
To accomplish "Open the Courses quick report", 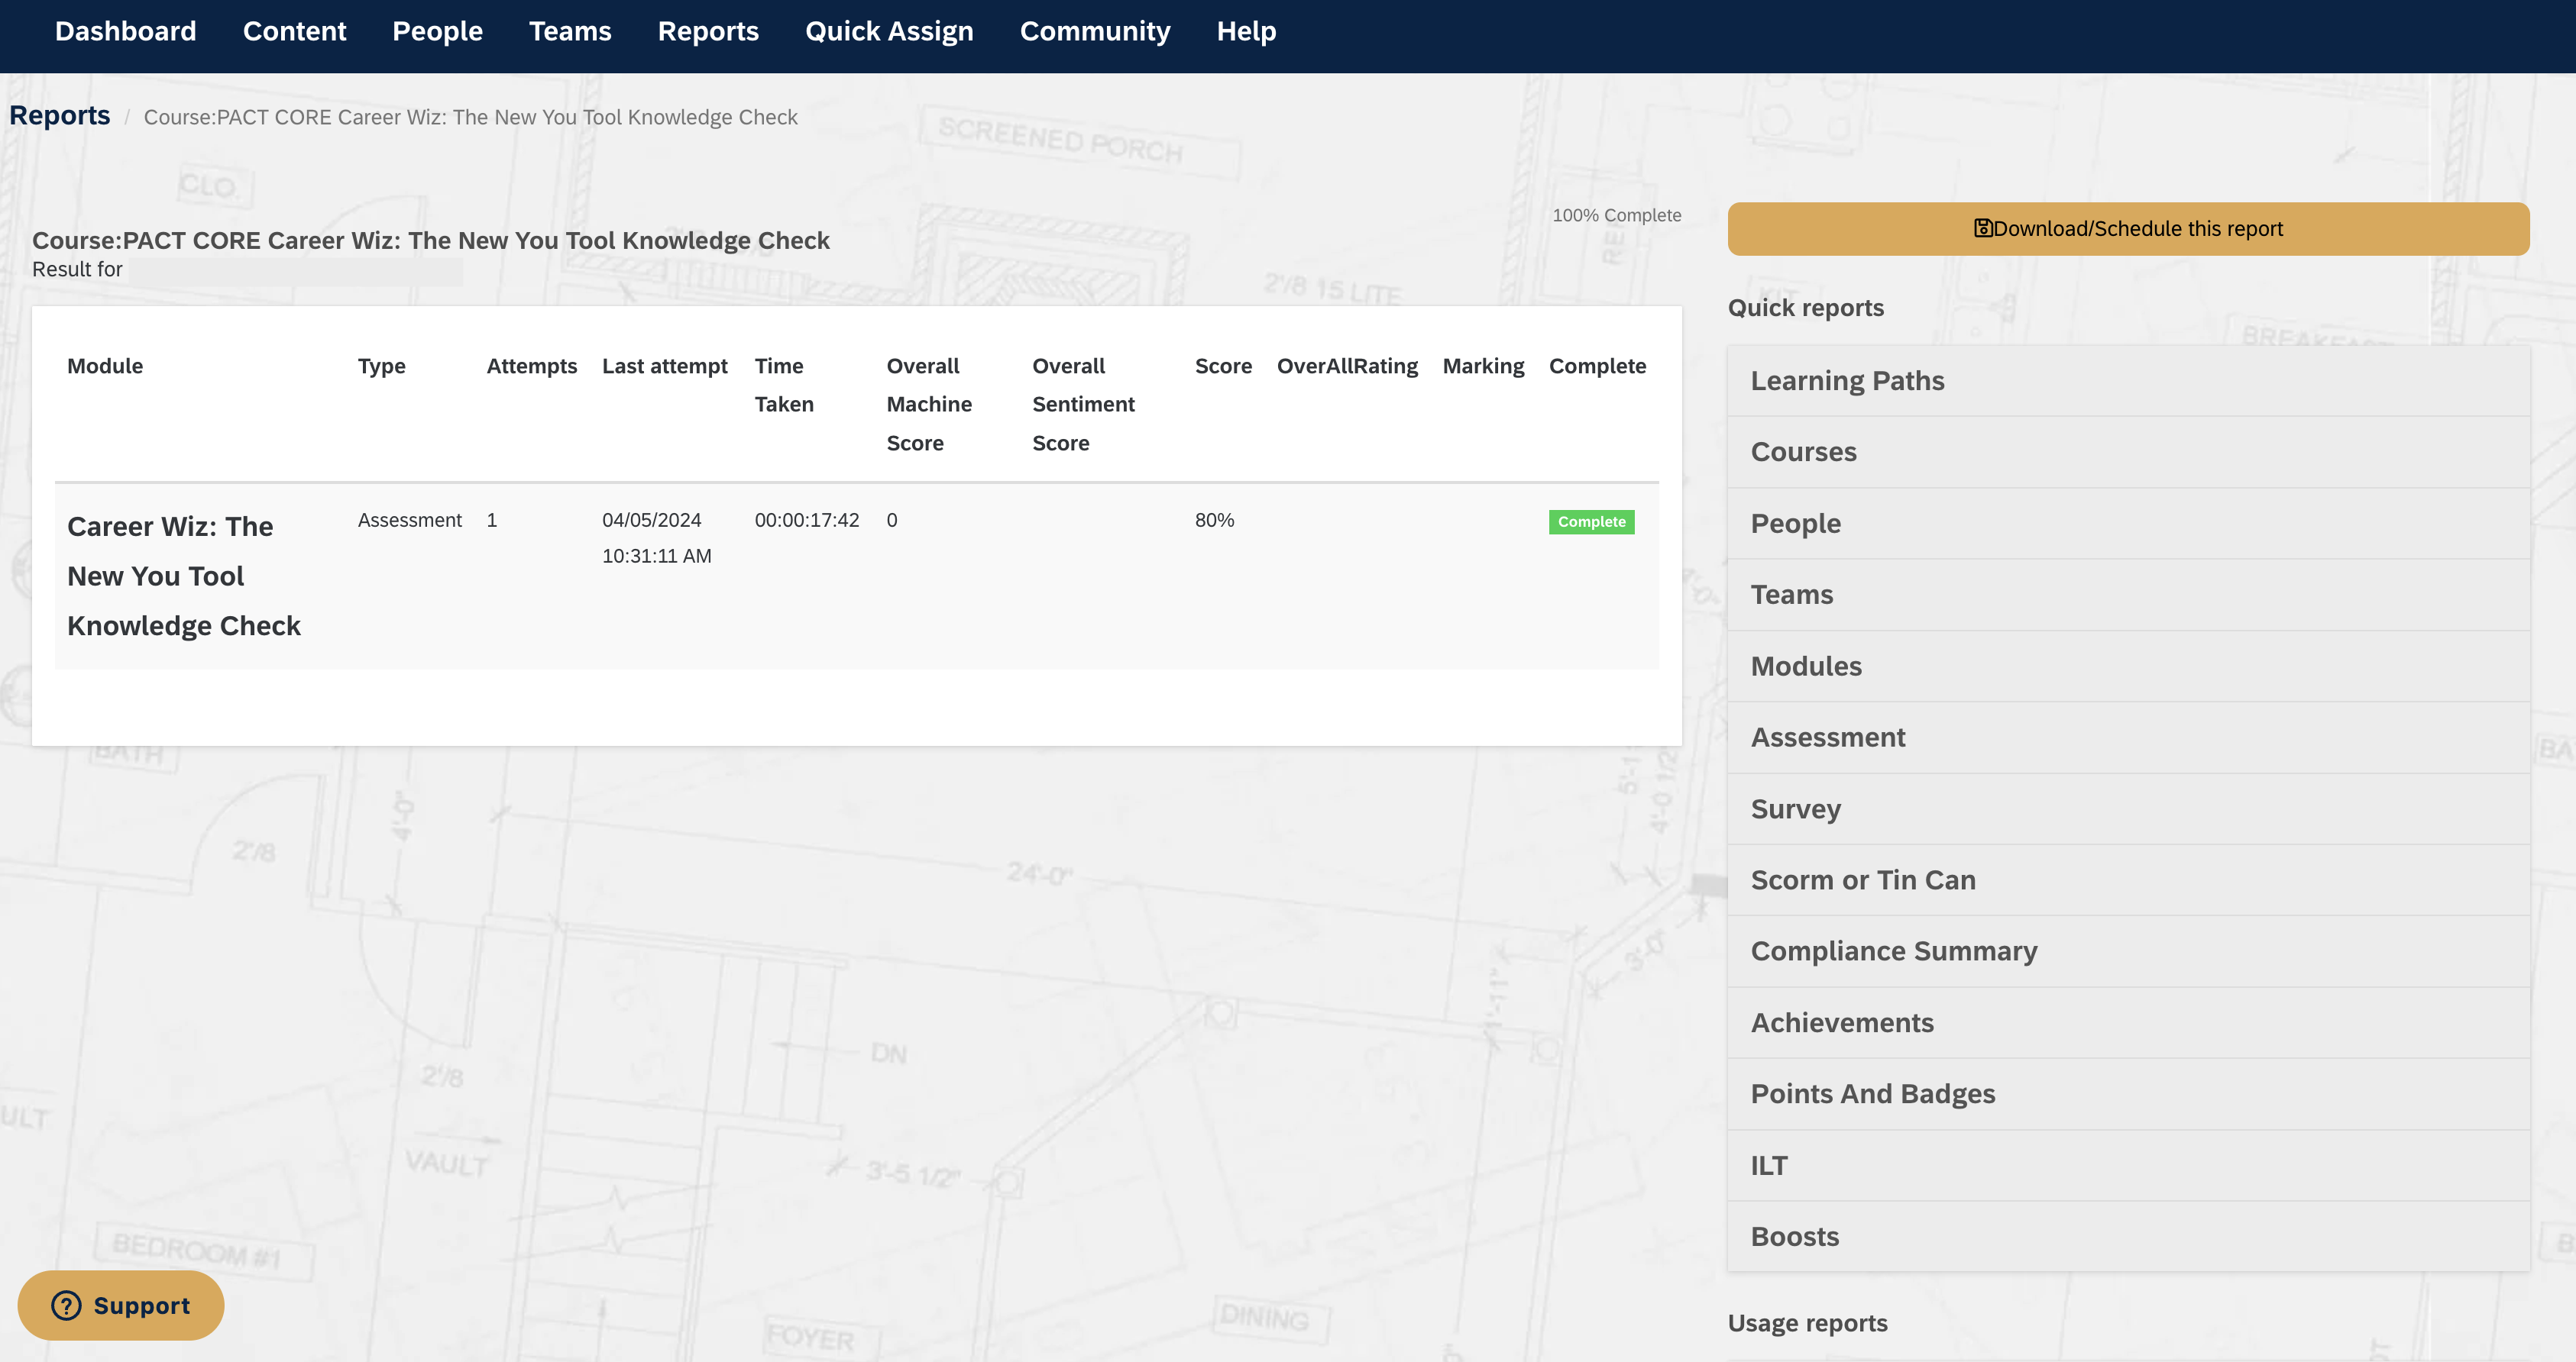I will [1802, 452].
